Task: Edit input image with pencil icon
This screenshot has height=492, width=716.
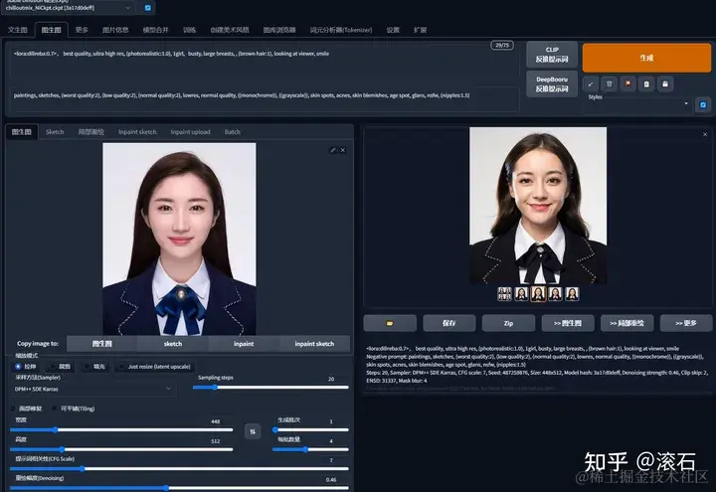Action: [x=333, y=150]
